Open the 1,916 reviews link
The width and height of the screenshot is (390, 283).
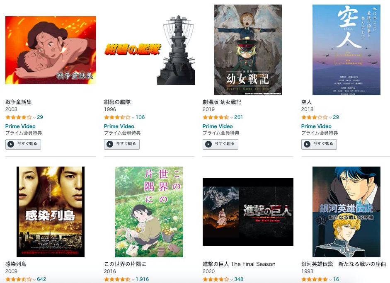pyautogui.click(x=142, y=279)
